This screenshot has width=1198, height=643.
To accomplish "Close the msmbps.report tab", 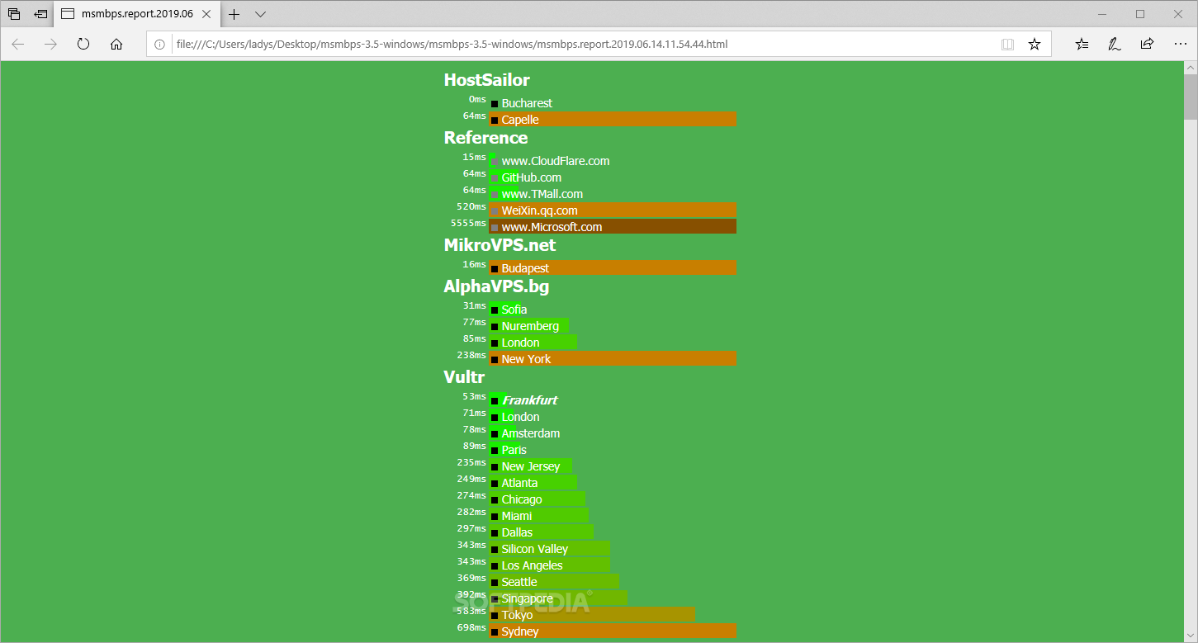I will pyautogui.click(x=206, y=14).
